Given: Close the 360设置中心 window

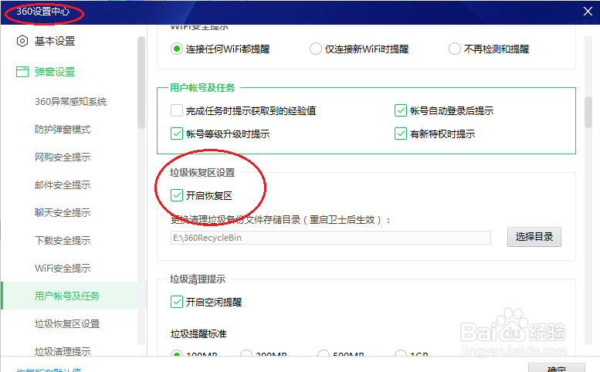Looking at the screenshot, I should [x=588, y=12].
